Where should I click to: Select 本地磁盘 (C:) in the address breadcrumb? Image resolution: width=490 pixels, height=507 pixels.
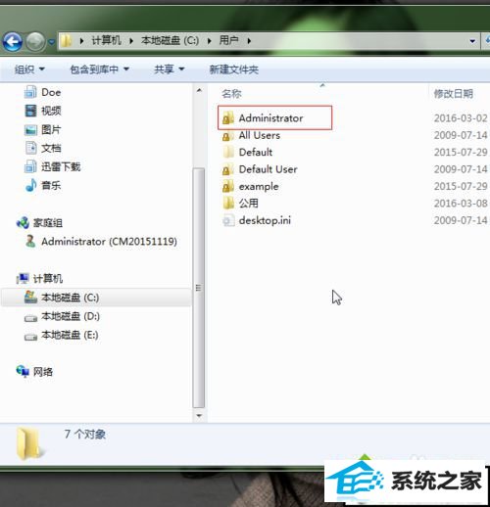170,40
